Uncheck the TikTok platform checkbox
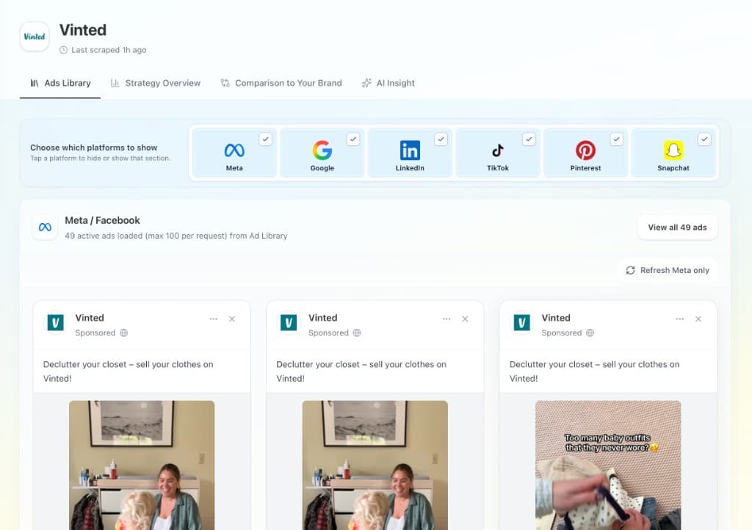 tap(529, 139)
